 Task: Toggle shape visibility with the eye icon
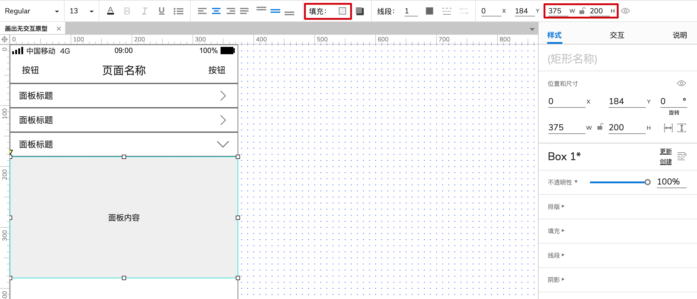pos(626,11)
